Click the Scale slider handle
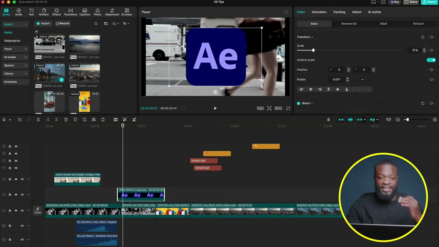Screen dimensions: 439x247 pyautogui.click(x=313, y=50)
